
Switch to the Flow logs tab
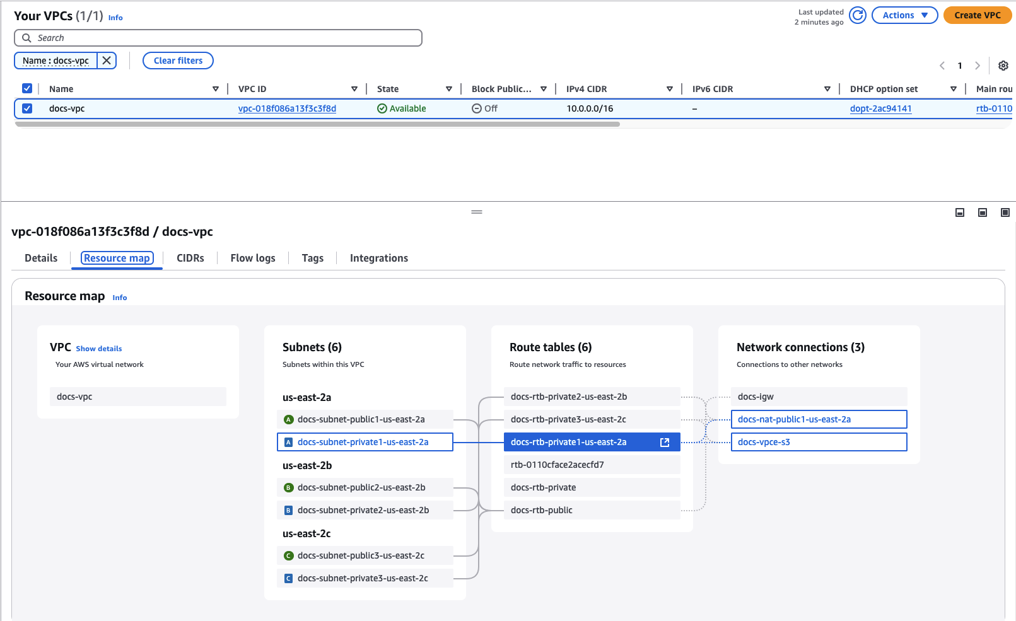point(252,258)
